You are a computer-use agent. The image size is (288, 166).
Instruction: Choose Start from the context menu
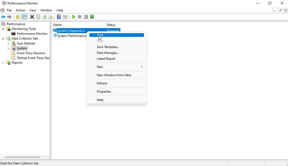click(x=116, y=35)
